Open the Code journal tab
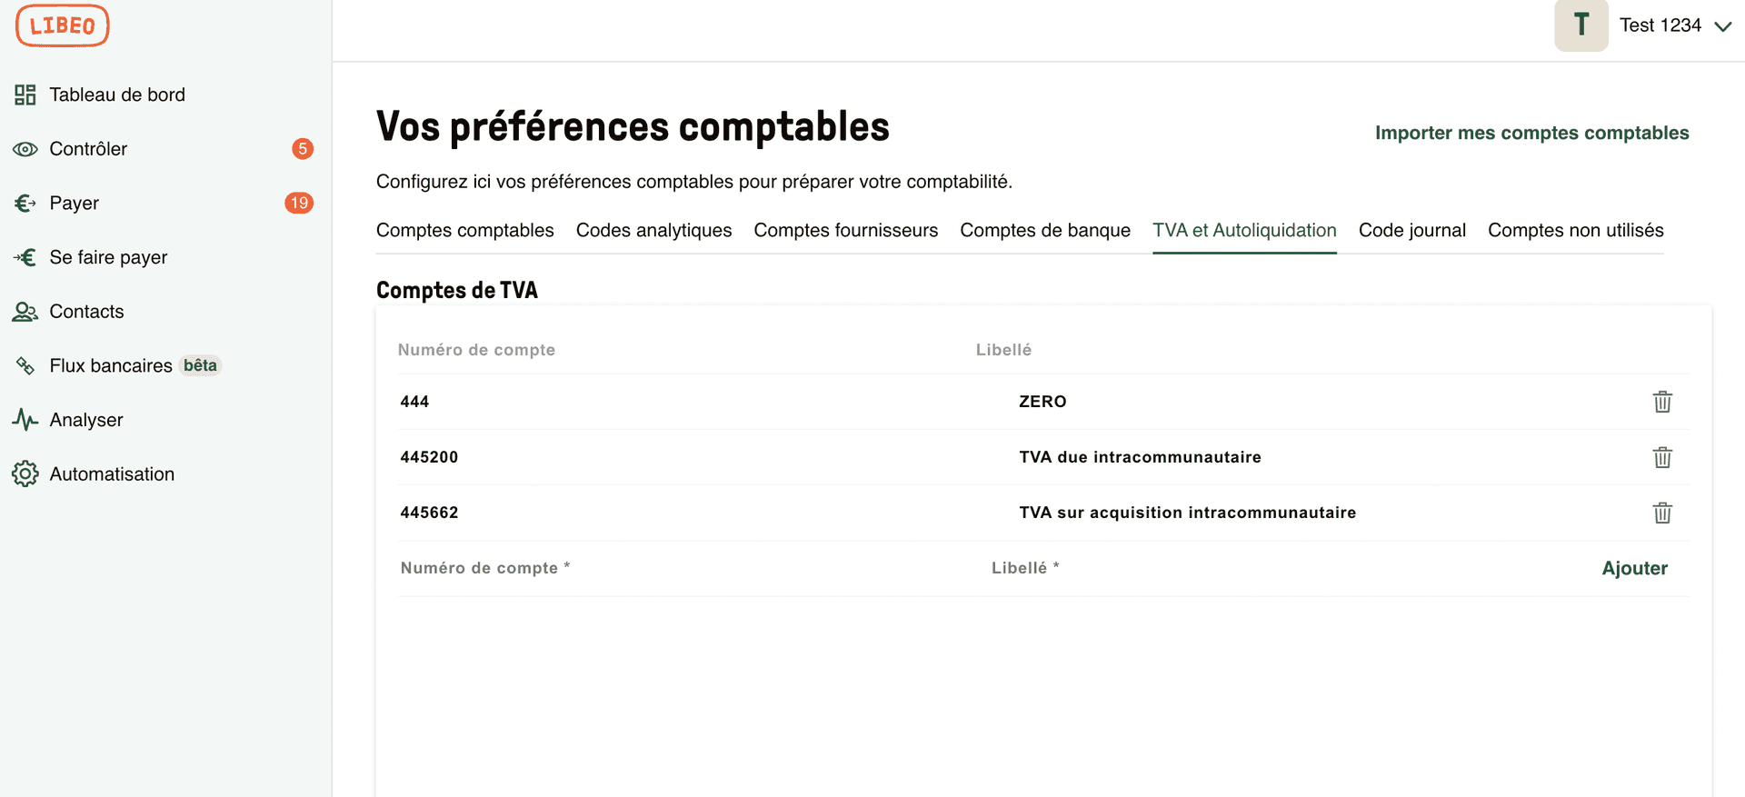 tap(1411, 230)
